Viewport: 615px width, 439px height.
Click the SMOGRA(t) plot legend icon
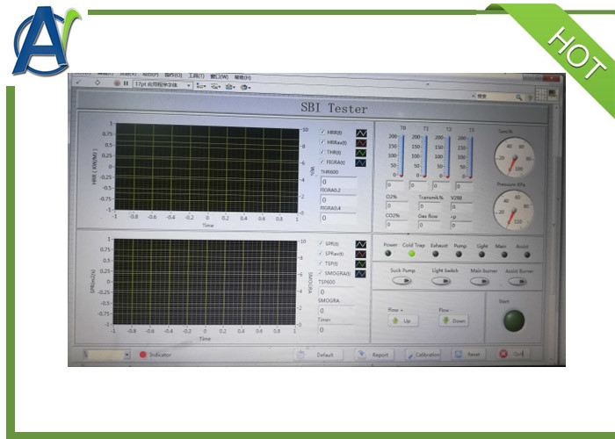pyautogui.click(x=360, y=274)
